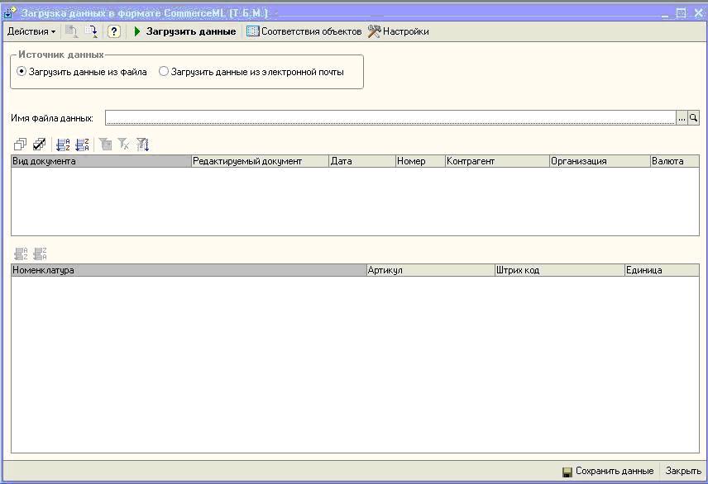Image resolution: width=708 pixels, height=484 pixels.
Task: Click the Закрыть button
Action: pyautogui.click(x=683, y=471)
